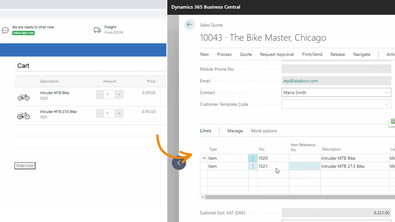The width and height of the screenshot is (395, 222).
Task: Click the amount field for cart item 1020
Action: [x=109, y=95]
